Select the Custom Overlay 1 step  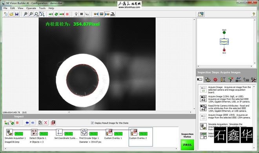tap(113, 136)
